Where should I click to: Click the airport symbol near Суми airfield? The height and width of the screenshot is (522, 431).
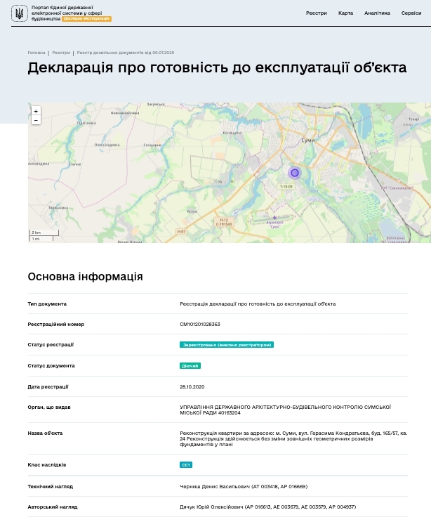274,217
